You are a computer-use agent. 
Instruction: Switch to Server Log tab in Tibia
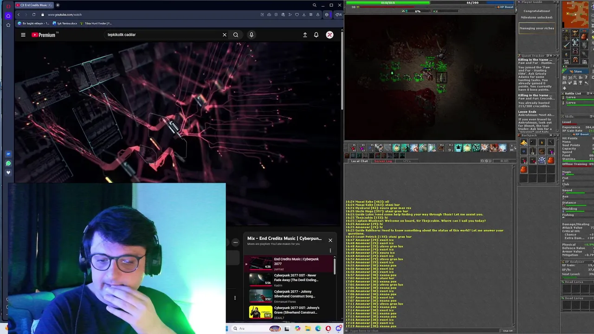point(383,161)
